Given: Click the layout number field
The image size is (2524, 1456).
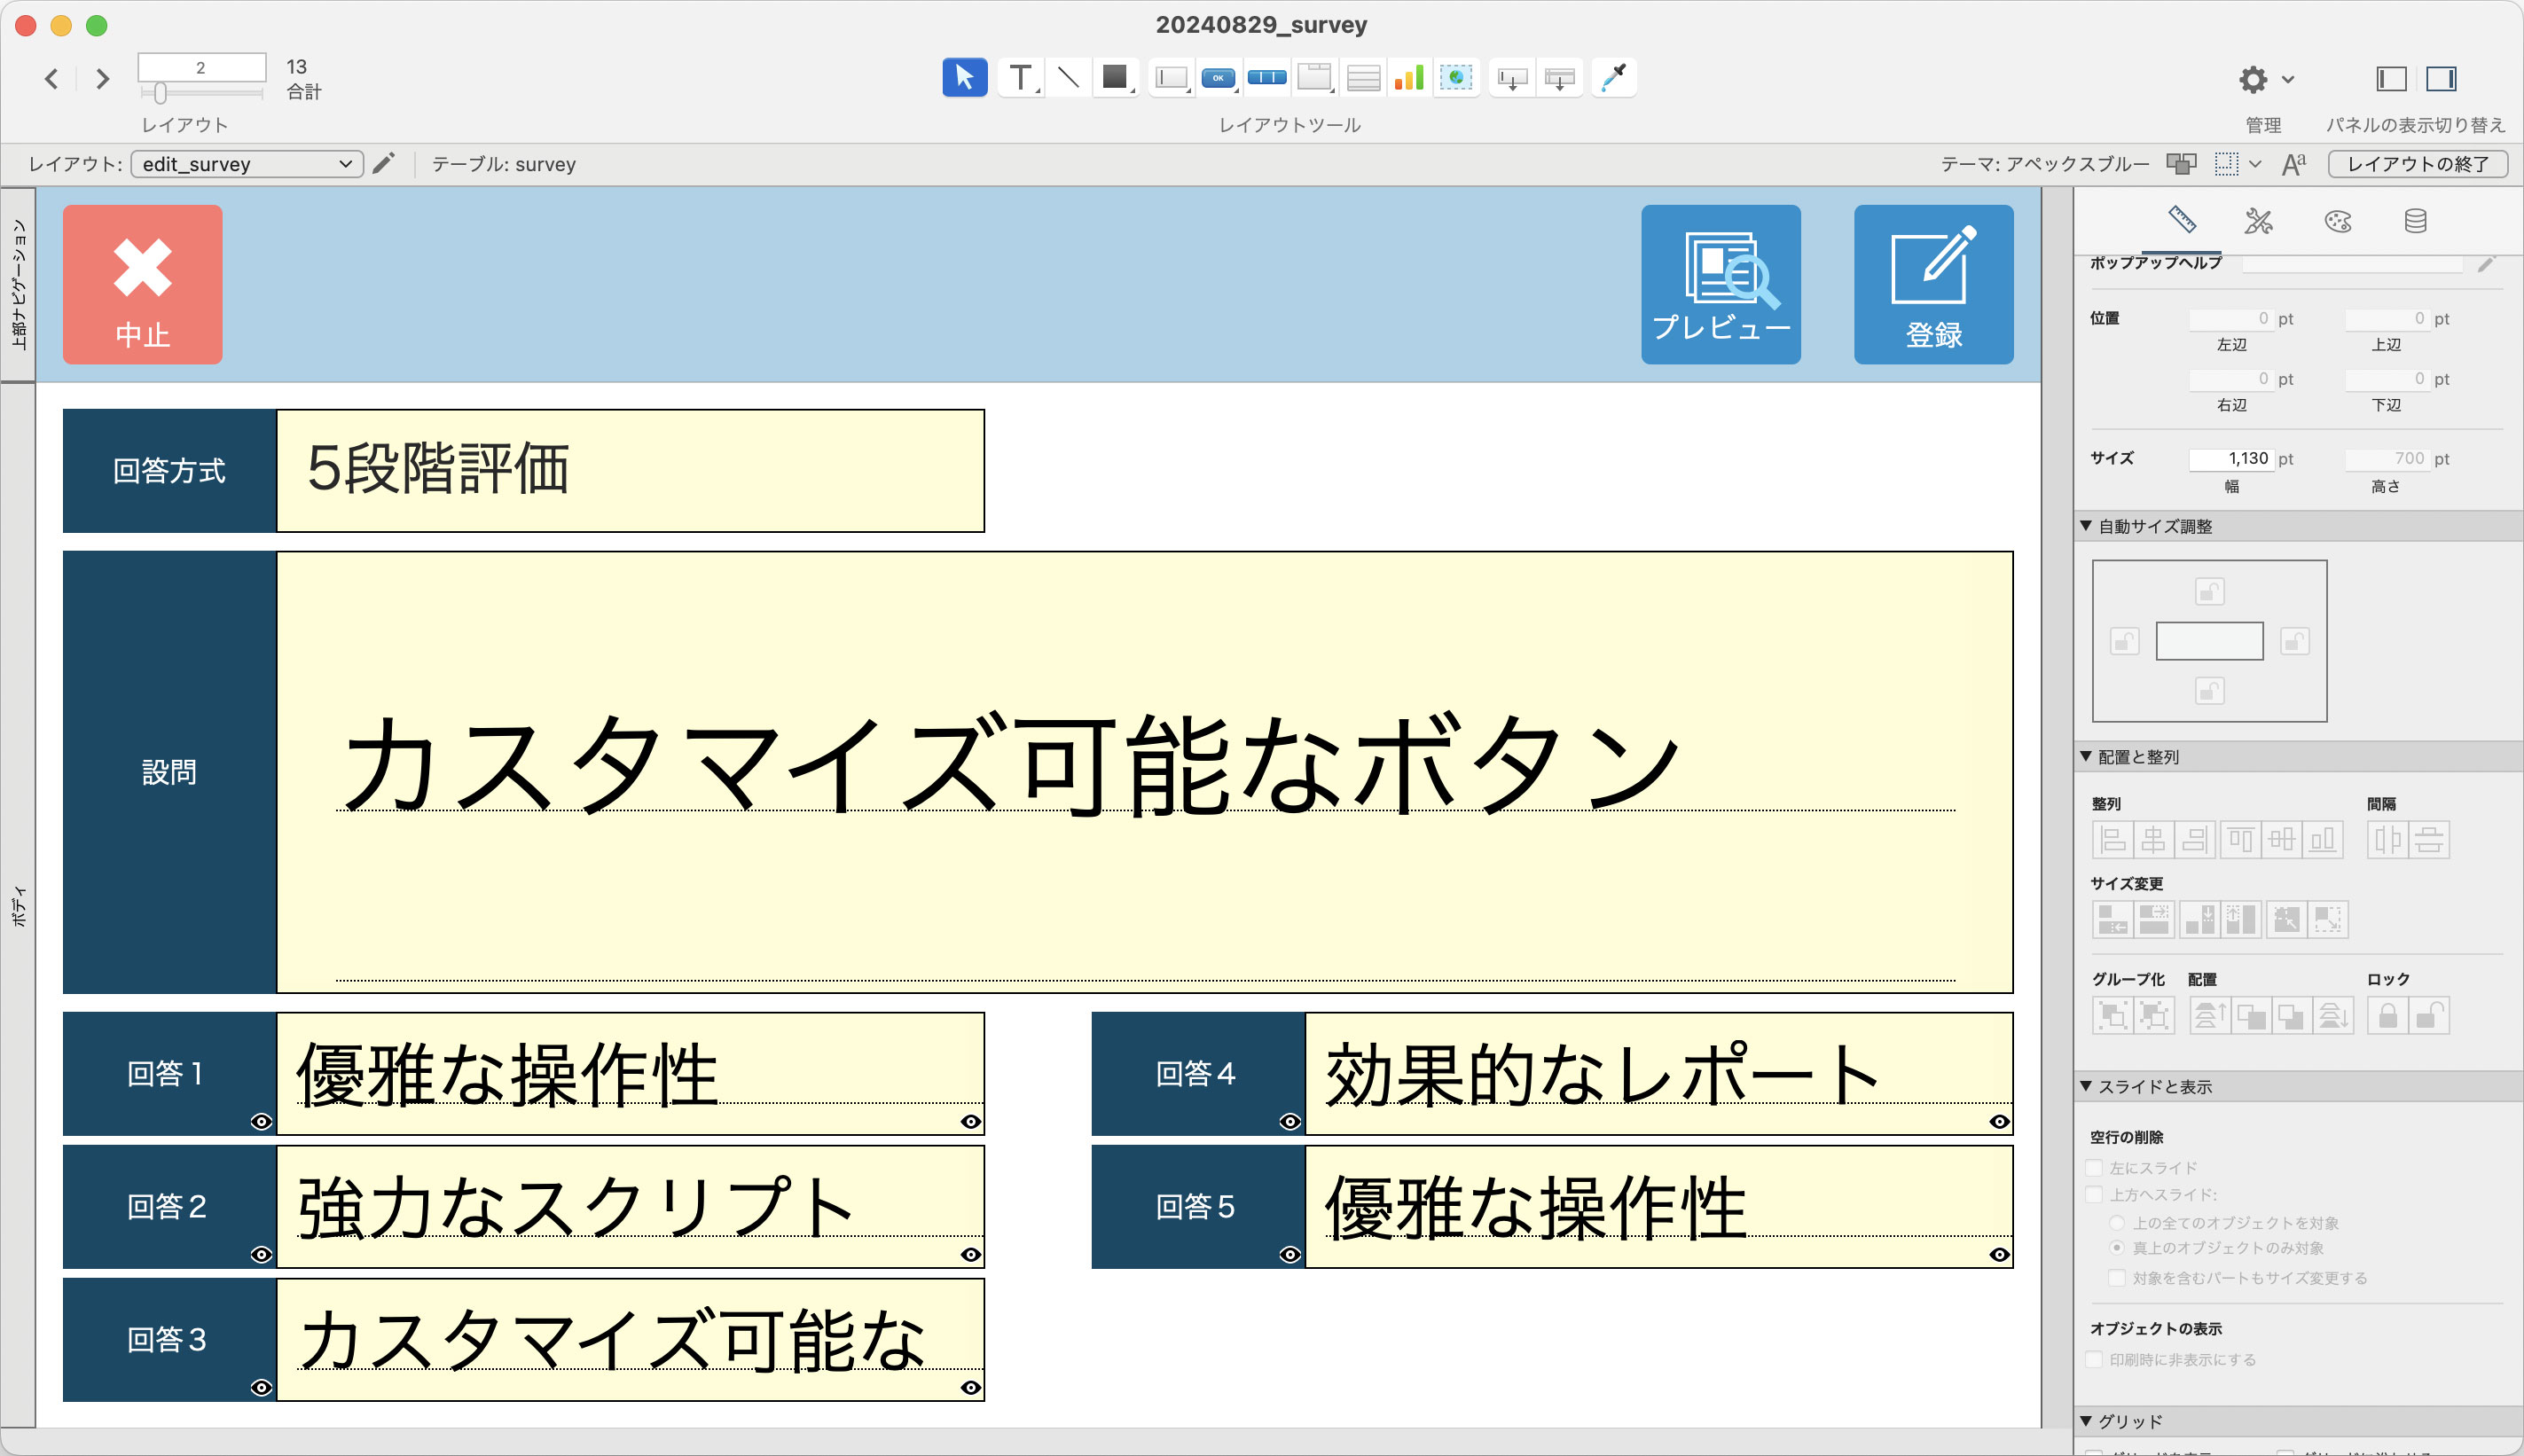Looking at the screenshot, I should [202, 67].
